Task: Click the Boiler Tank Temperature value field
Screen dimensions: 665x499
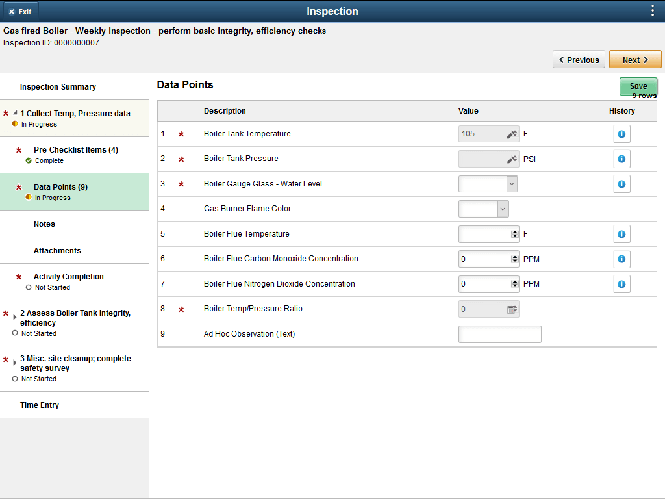Action: point(488,134)
